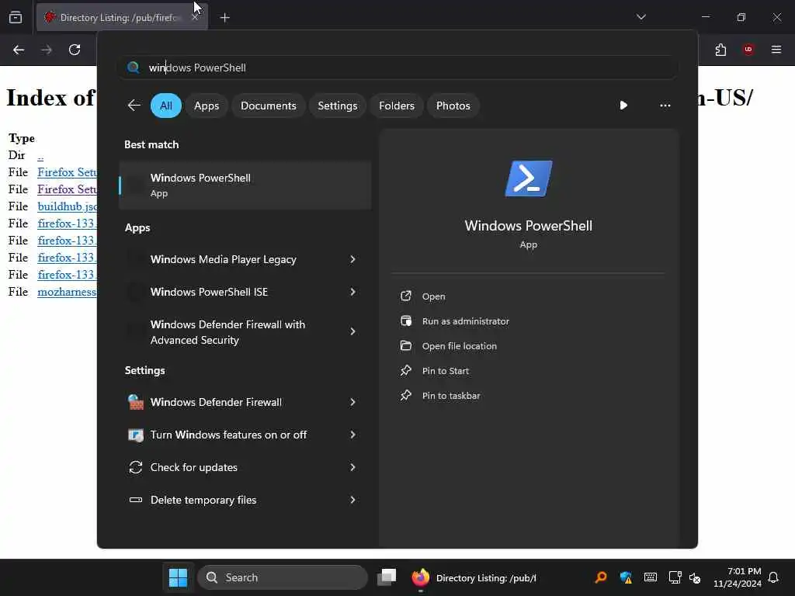Choose Run as administrator
Image resolution: width=795 pixels, height=596 pixels.
[x=466, y=321]
